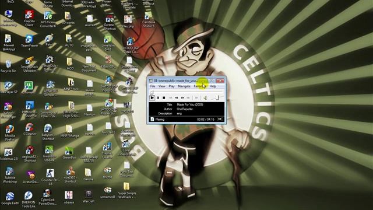The height and width of the screenshot is (210, 373).
Task: Select the Babylon shortcut icon
Action: [x=48, y=132]
